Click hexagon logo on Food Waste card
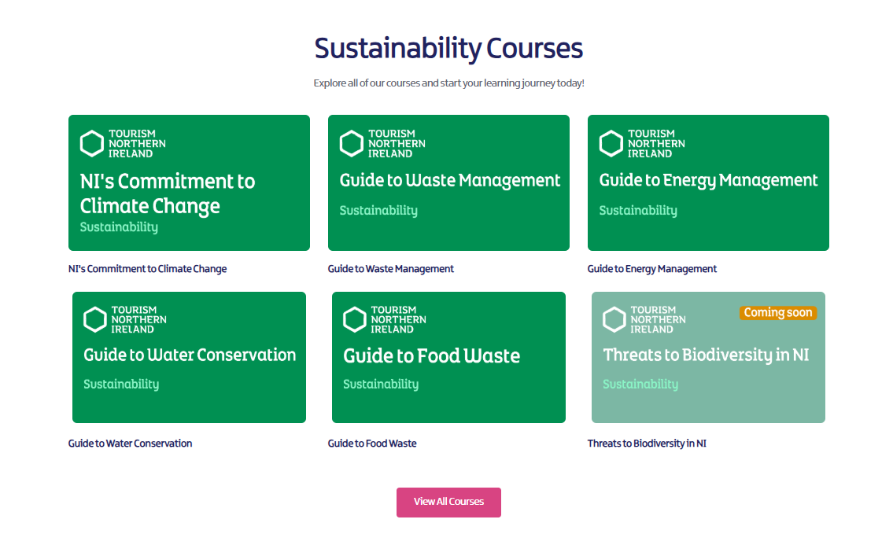This screenshot has width=893, height=534. point(355,320)
